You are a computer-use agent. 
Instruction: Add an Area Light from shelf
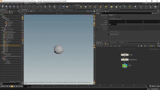[x=90, y=7]
